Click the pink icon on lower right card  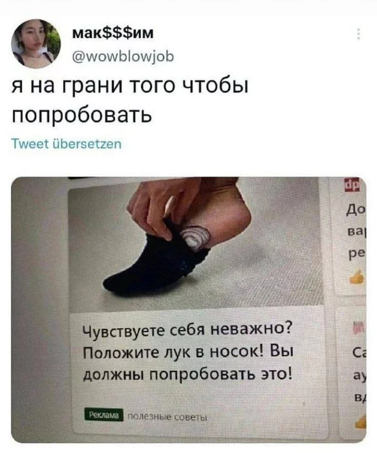coord(358,327)
